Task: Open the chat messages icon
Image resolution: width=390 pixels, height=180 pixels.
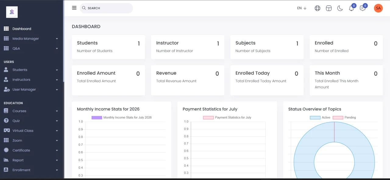Action: tap(363, 8)
